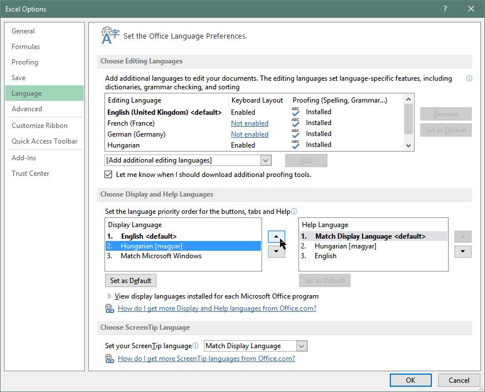
Task: Open the Save options category
Action: coord(44,77)
